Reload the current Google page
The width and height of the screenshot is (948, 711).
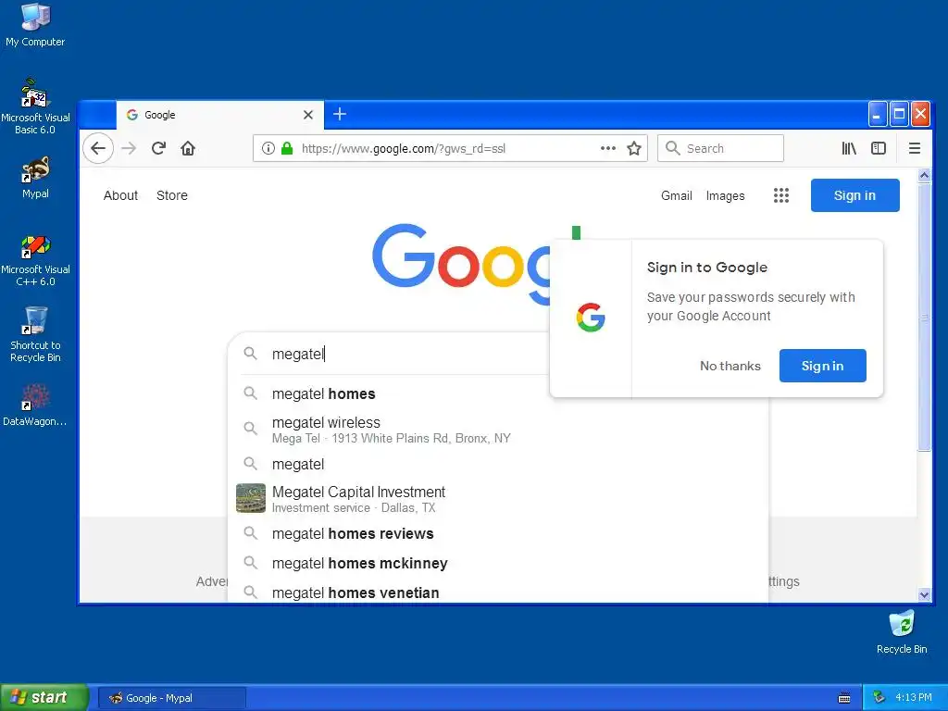click(x=158, y=148)
